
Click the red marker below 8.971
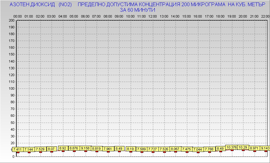click(x=255, y=151)
